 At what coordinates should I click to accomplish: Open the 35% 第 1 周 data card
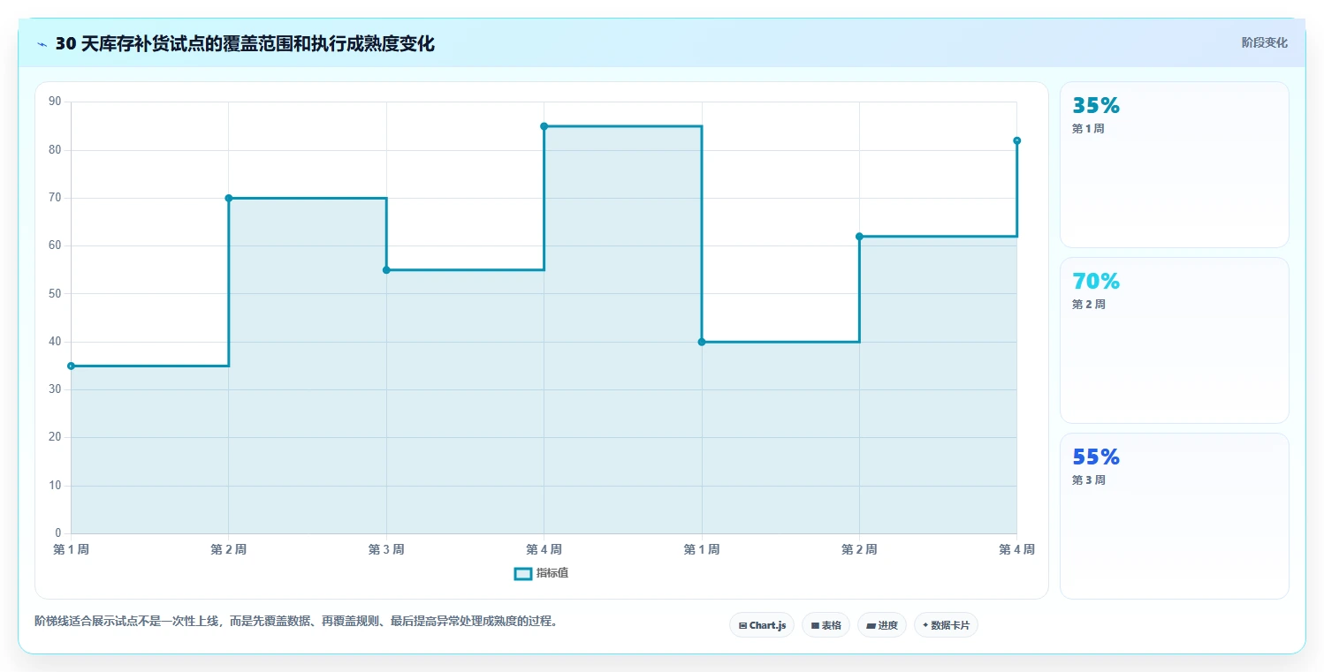click(1175, 165)
